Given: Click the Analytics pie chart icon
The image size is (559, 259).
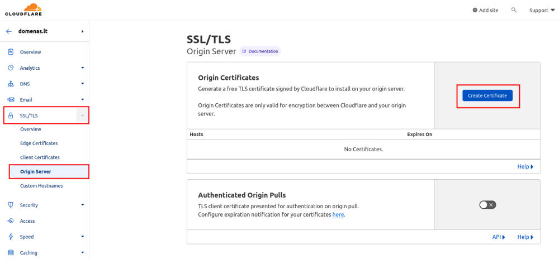Looking at the screenshot, I should point(11,68).
